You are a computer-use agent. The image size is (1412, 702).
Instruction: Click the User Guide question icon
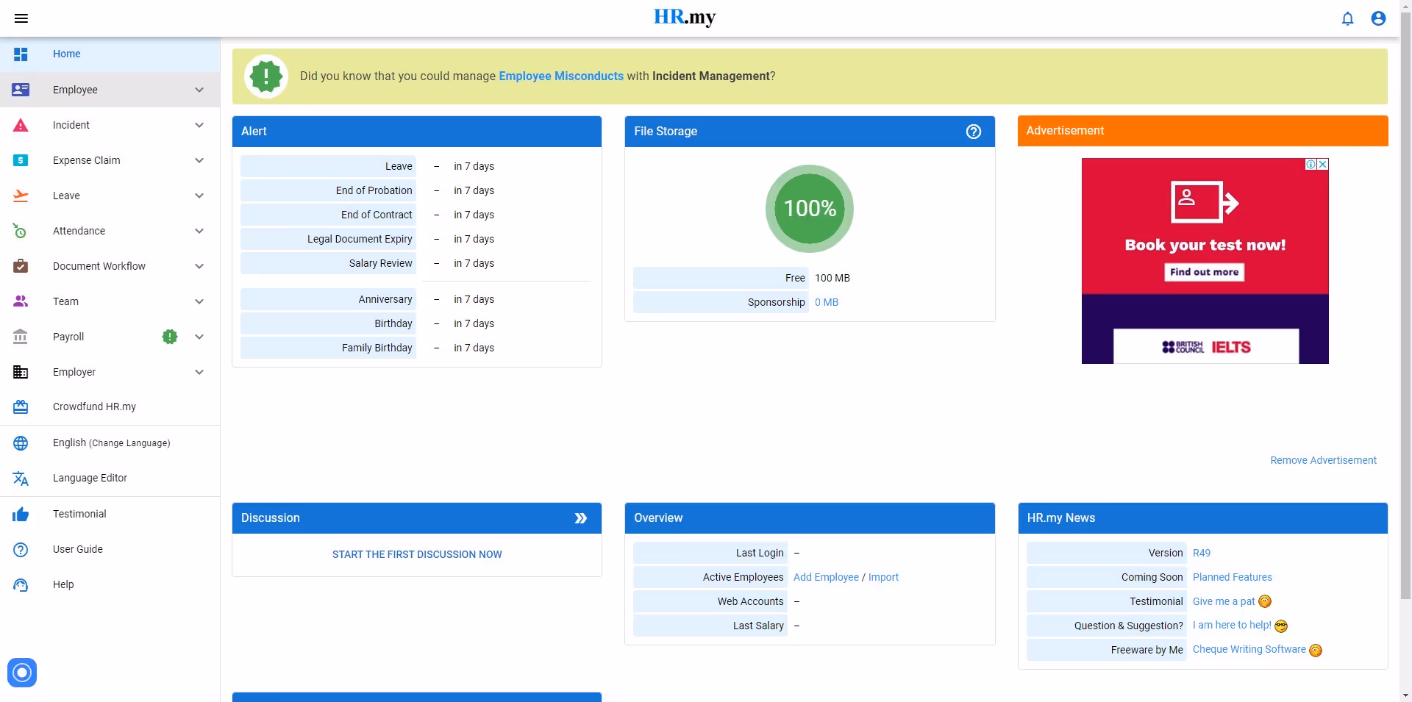(x=21, y=550)
